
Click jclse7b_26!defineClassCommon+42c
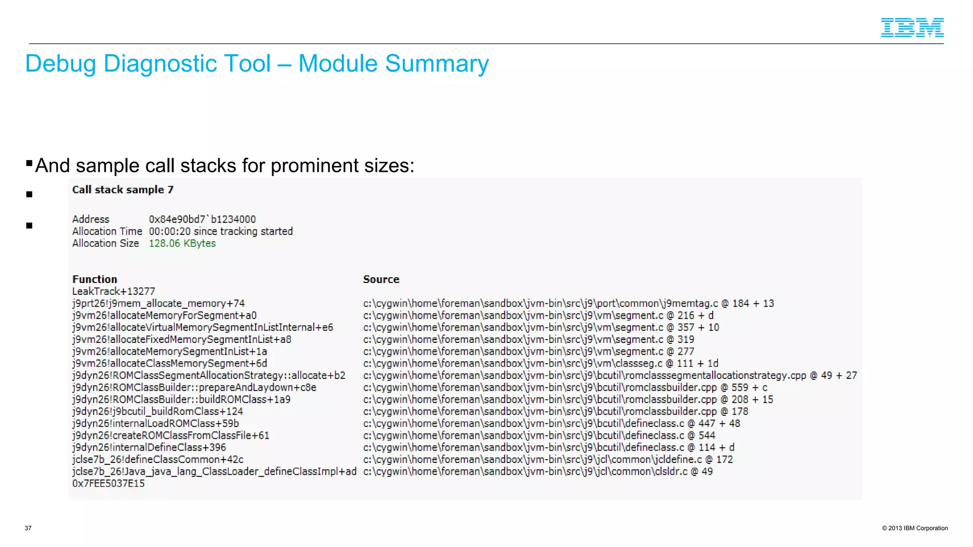pos(158,459)
